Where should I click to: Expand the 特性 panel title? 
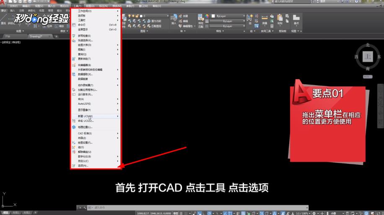coord(220,31)
